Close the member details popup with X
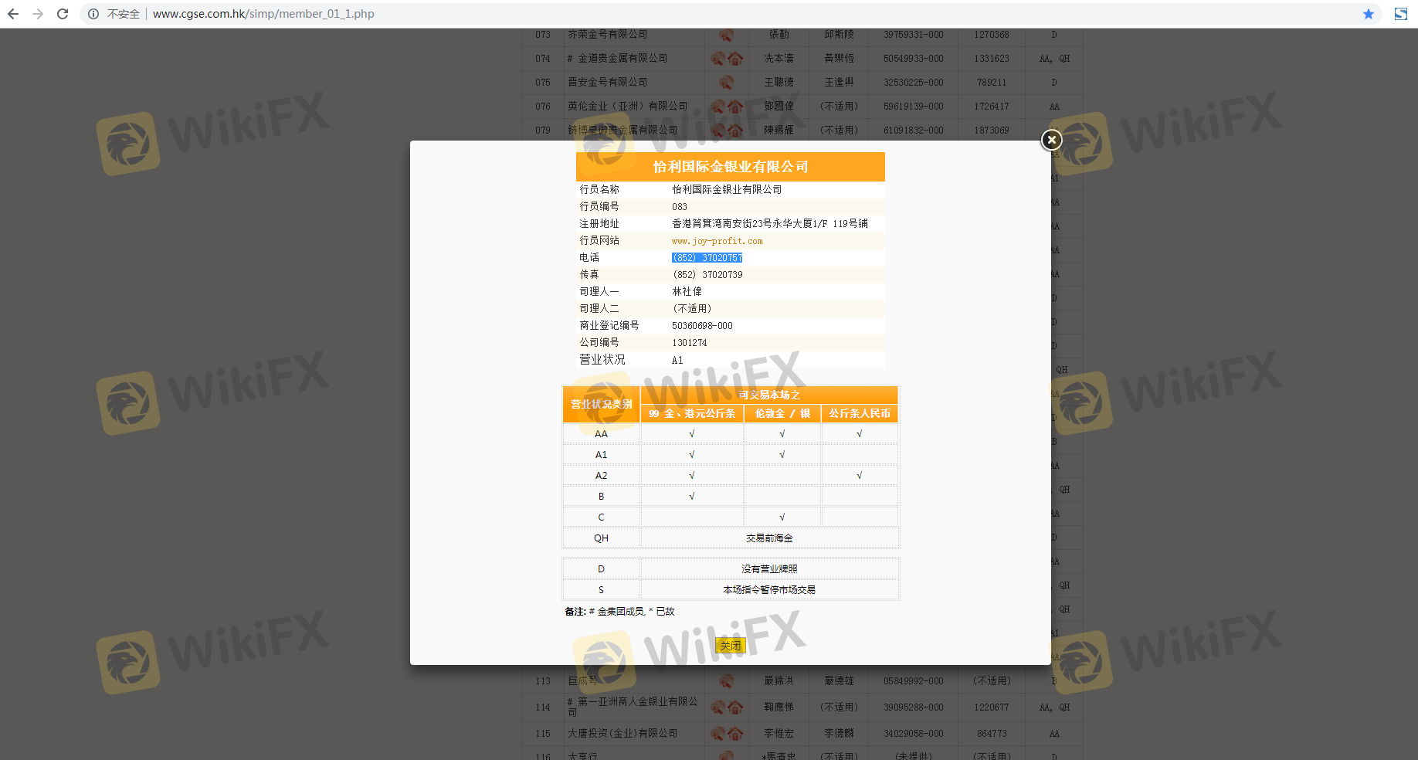Image resolution: width=1418 pixels, height=760 pixels. pos(1051,140)
